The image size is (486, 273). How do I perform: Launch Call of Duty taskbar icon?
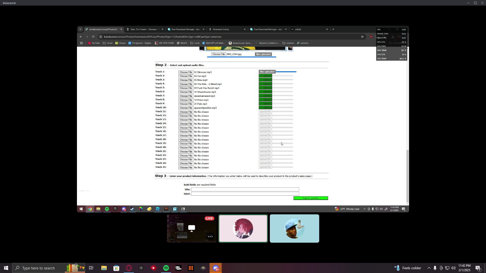[178, 268]
